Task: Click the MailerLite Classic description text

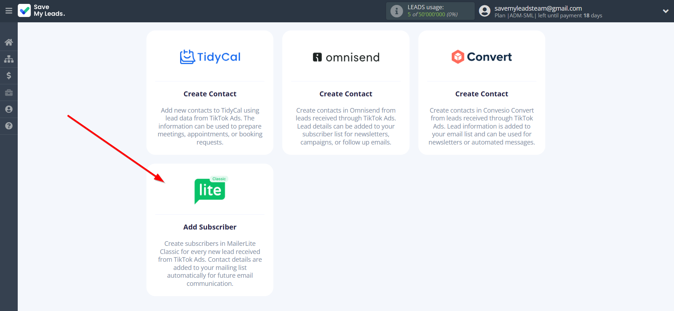Action: (210, 264)
